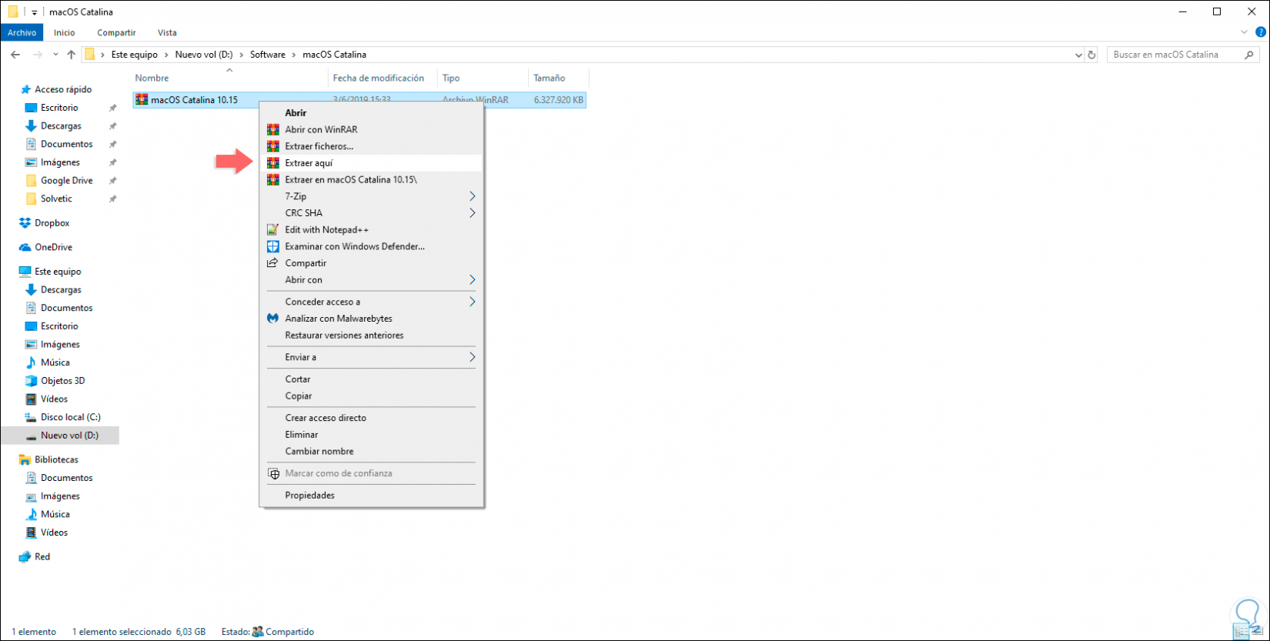1270x641 pixels.
Task: Expand the CRC SHA submenu
Action: click(x=371, y=213)
